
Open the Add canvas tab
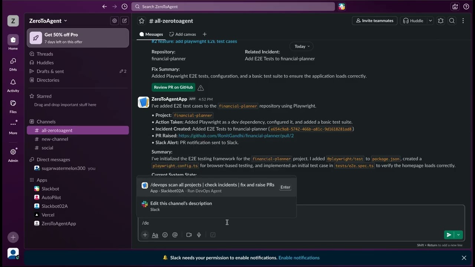click(x=183, y=34)
